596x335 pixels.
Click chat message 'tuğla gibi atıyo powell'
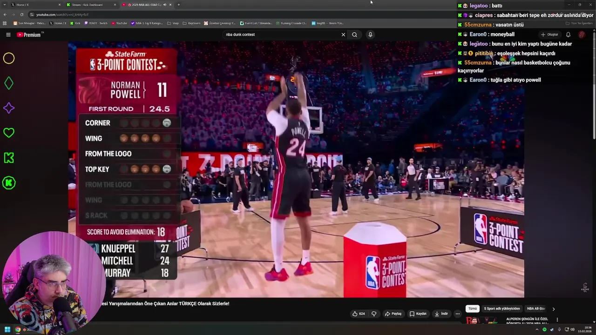(516, 80)
